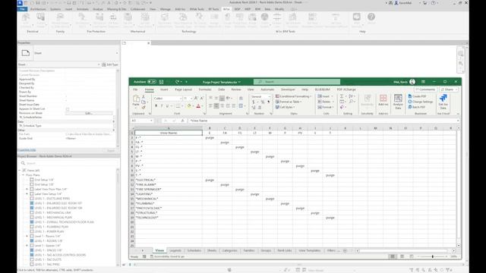Click the yellow Fill Color icon
Screen dimensions: 486x273
click(x=189, y=106)
